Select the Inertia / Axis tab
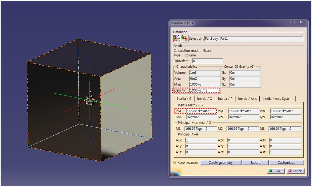The height and width of the screenshot is (187, 312). [247, 99]
